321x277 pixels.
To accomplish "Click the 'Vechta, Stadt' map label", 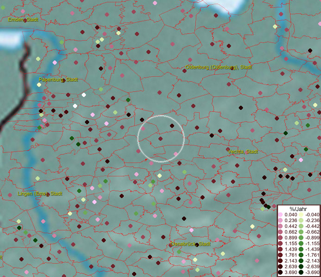I will (x=243, y=151).
